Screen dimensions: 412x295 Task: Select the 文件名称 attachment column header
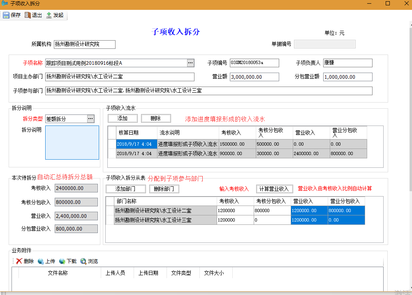(x=60, y=273)
